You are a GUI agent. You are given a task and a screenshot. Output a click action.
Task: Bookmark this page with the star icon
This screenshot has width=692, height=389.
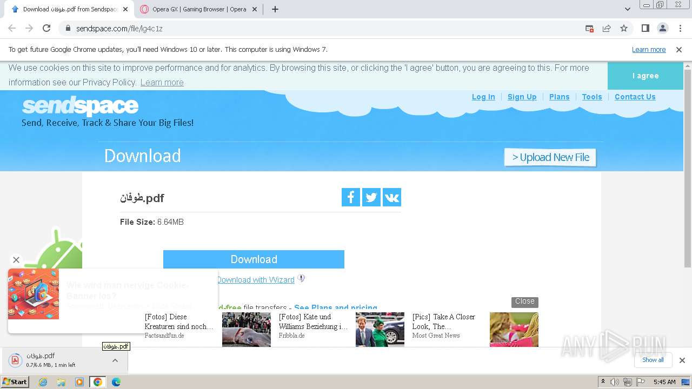(624, 28)
